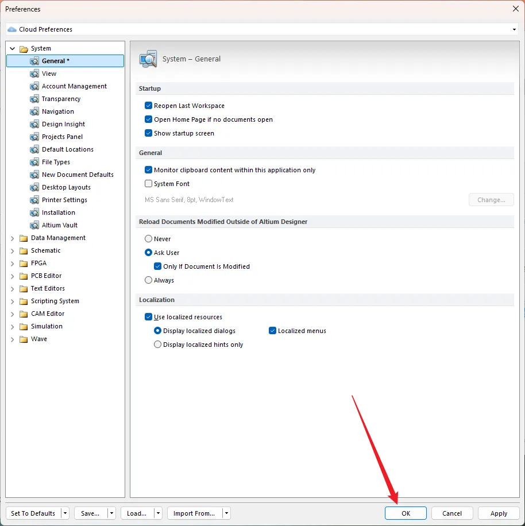Click the Printer Settings page icon
This screenshot has width=525, height=526.
[34, 200]
